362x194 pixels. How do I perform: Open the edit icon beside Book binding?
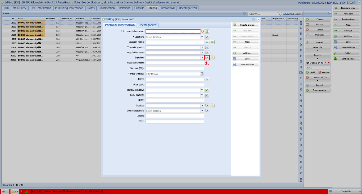207,95
